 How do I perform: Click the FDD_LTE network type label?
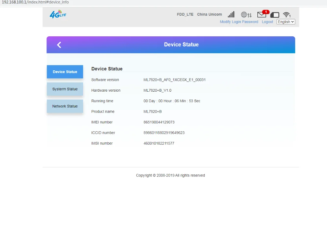click(185, 14)
